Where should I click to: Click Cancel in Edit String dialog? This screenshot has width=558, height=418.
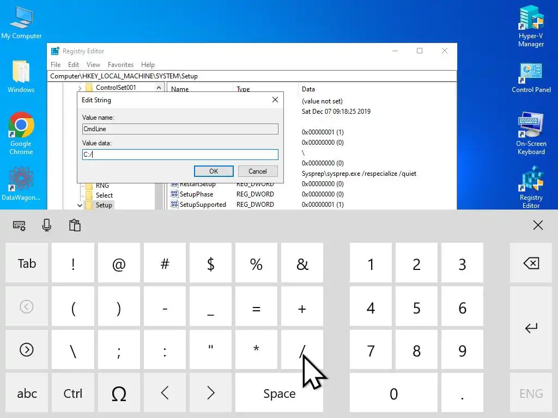tap(258, 171)
